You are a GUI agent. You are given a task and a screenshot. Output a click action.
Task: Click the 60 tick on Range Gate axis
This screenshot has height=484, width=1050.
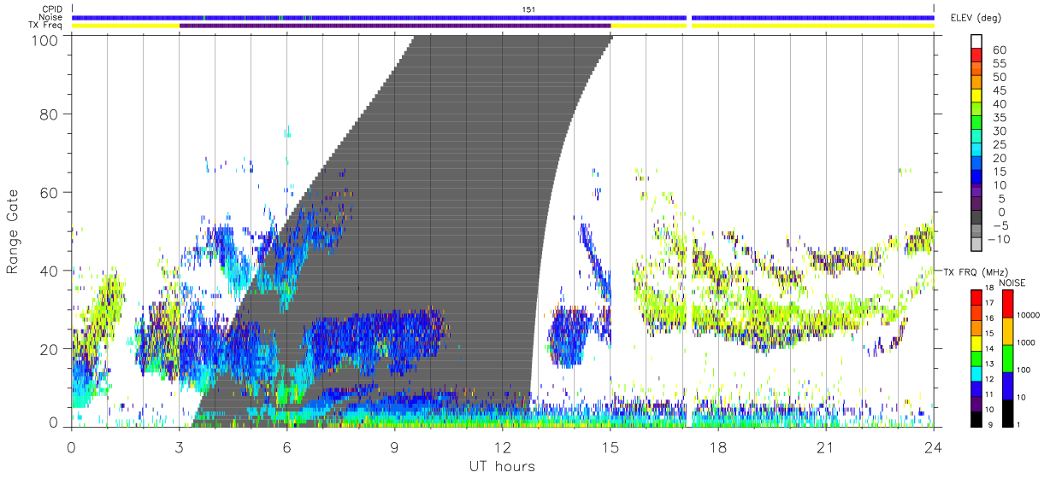pyautogui.click(x=50, y=192)
